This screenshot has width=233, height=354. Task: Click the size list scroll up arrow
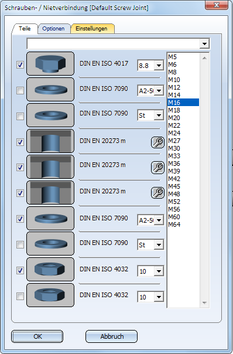pyautogui.click(x=204, y=58)
